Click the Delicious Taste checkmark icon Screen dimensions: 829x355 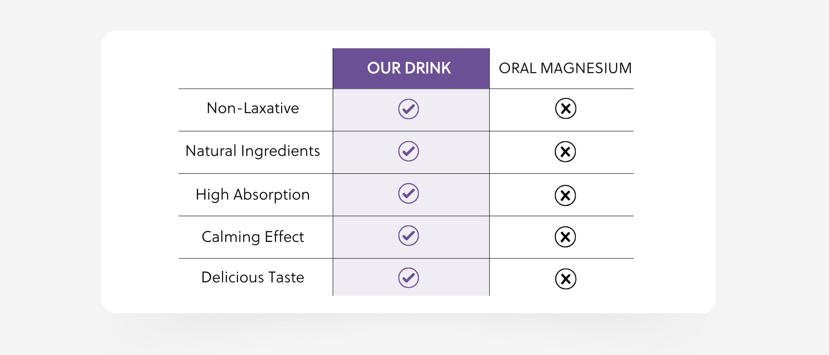[x=408, y=278]
